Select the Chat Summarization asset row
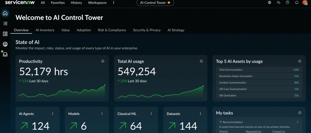The height and width of the screenshot is (133, 311). [259, 70]
